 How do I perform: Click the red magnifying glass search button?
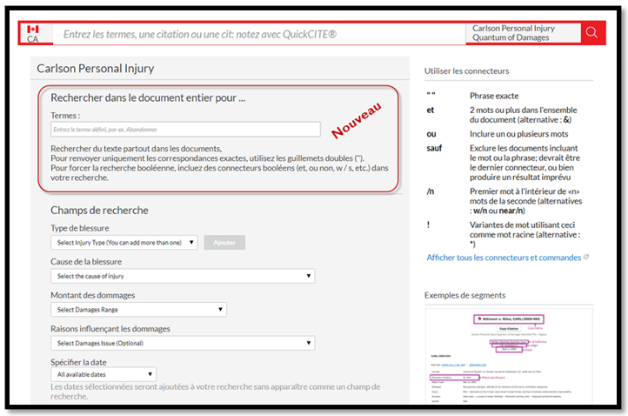click(591, 32)
